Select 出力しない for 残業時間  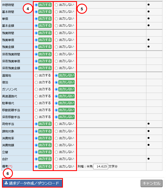point(56,33)
